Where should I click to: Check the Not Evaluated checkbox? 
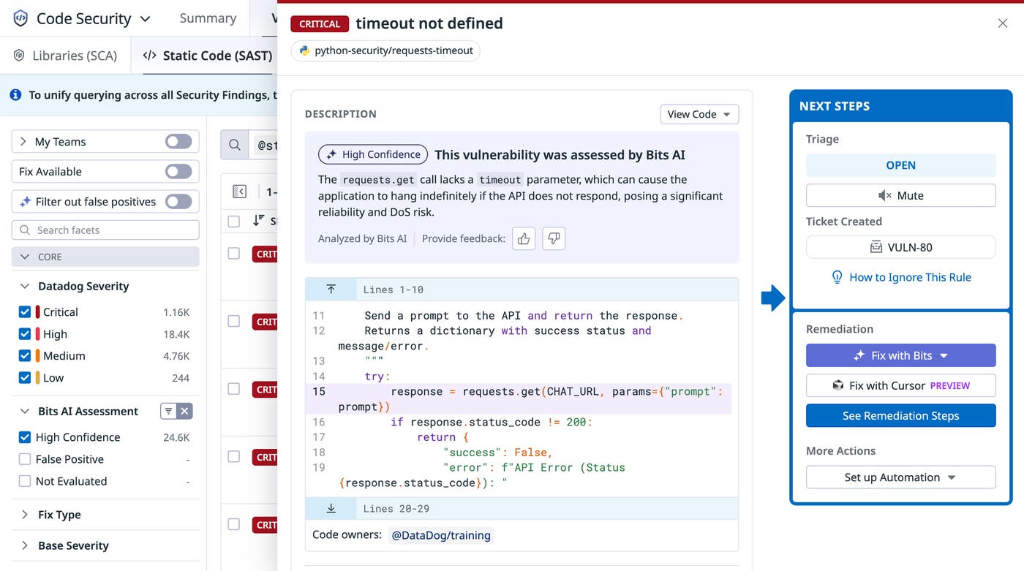click(x=25, y=481)
